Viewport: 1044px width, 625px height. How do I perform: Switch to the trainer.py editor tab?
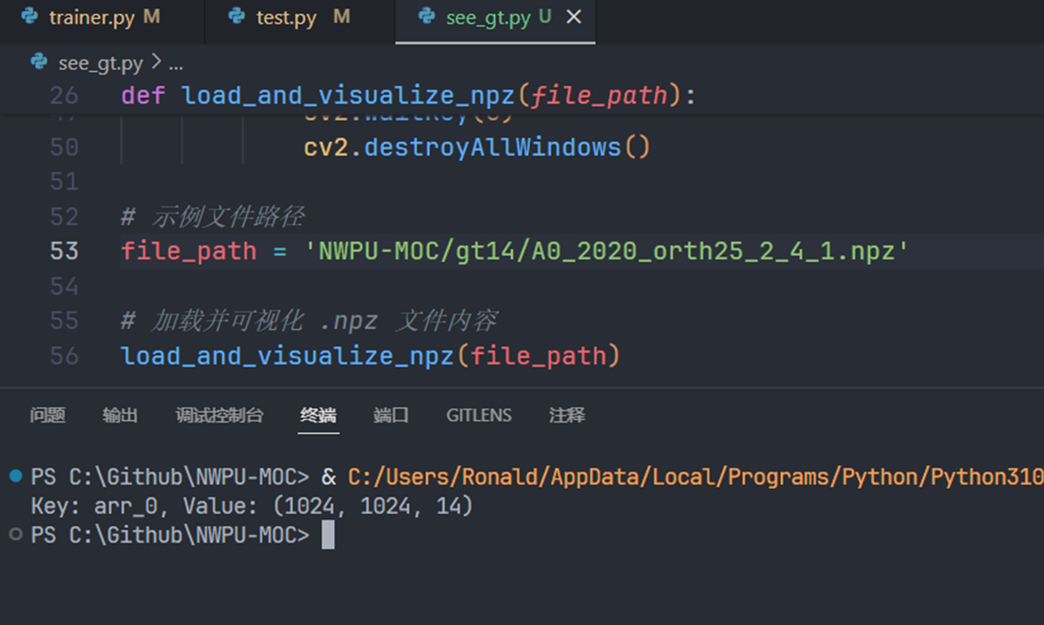pos(92,18)
